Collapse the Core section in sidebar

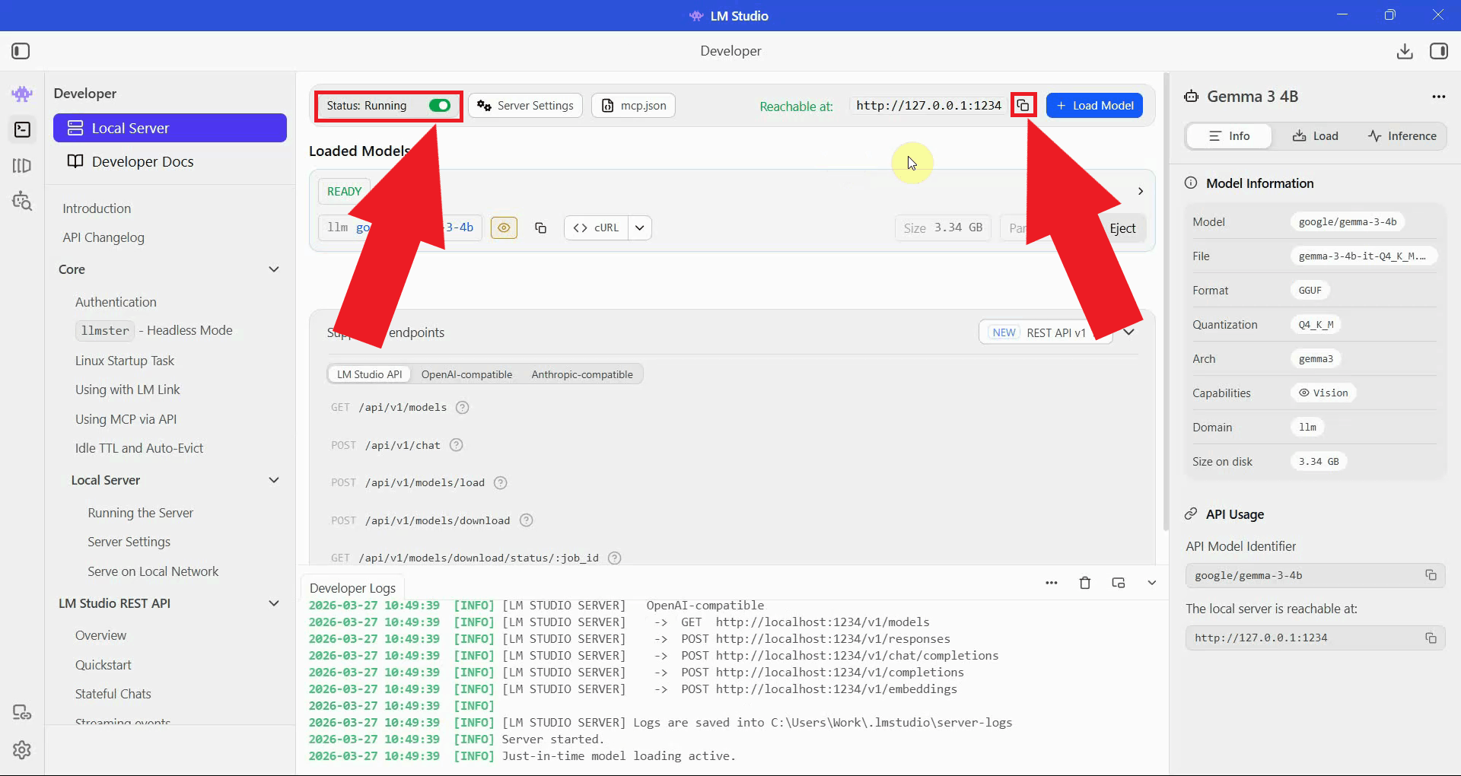274,269
